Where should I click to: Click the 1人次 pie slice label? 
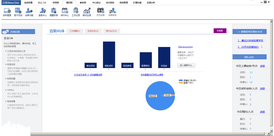167,95
